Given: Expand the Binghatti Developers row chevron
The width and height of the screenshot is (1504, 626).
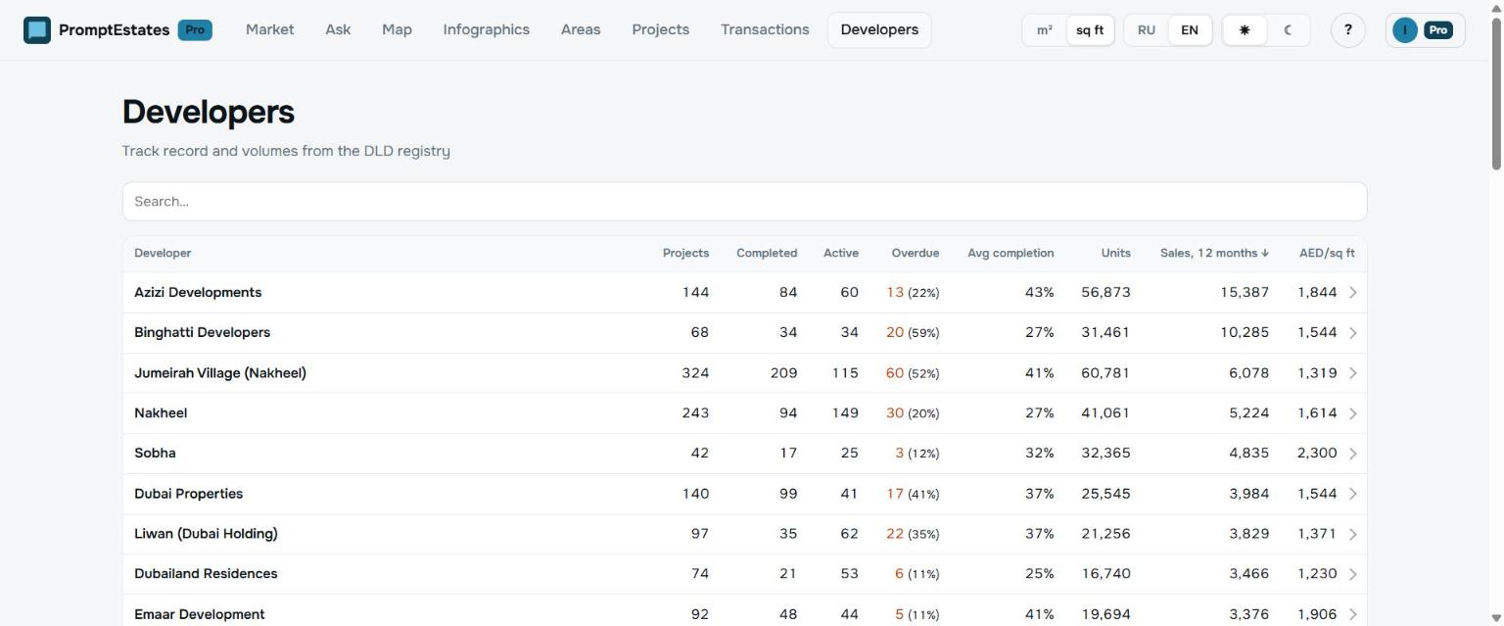Looking at the screenshot, I should [x=1353, y=333].
